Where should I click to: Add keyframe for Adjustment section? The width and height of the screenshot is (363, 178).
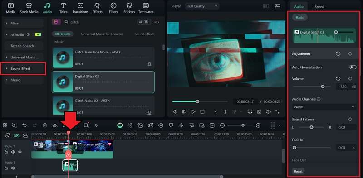[x=350, y=53]
